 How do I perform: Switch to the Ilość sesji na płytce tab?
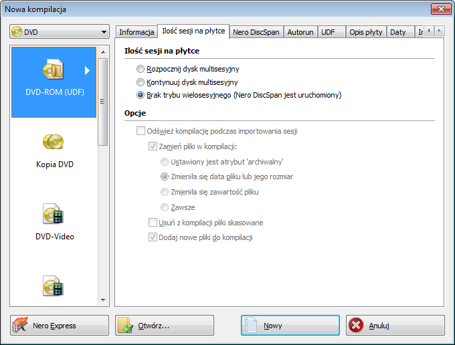(193, 31)
